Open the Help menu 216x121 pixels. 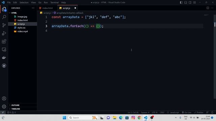pos(63,2)
